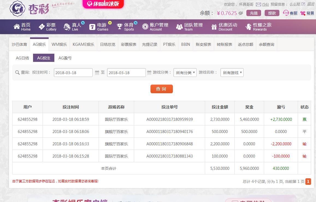Expand the game name dropdown
The width and height of the screenshot is (316, 202).
tap(232, 73)
